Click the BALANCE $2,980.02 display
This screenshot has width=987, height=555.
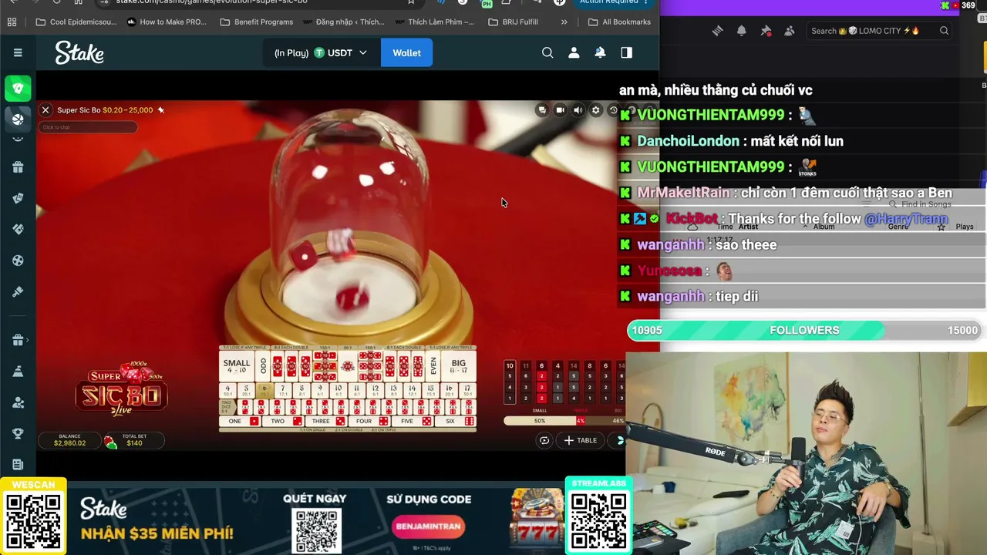(69, 440)
